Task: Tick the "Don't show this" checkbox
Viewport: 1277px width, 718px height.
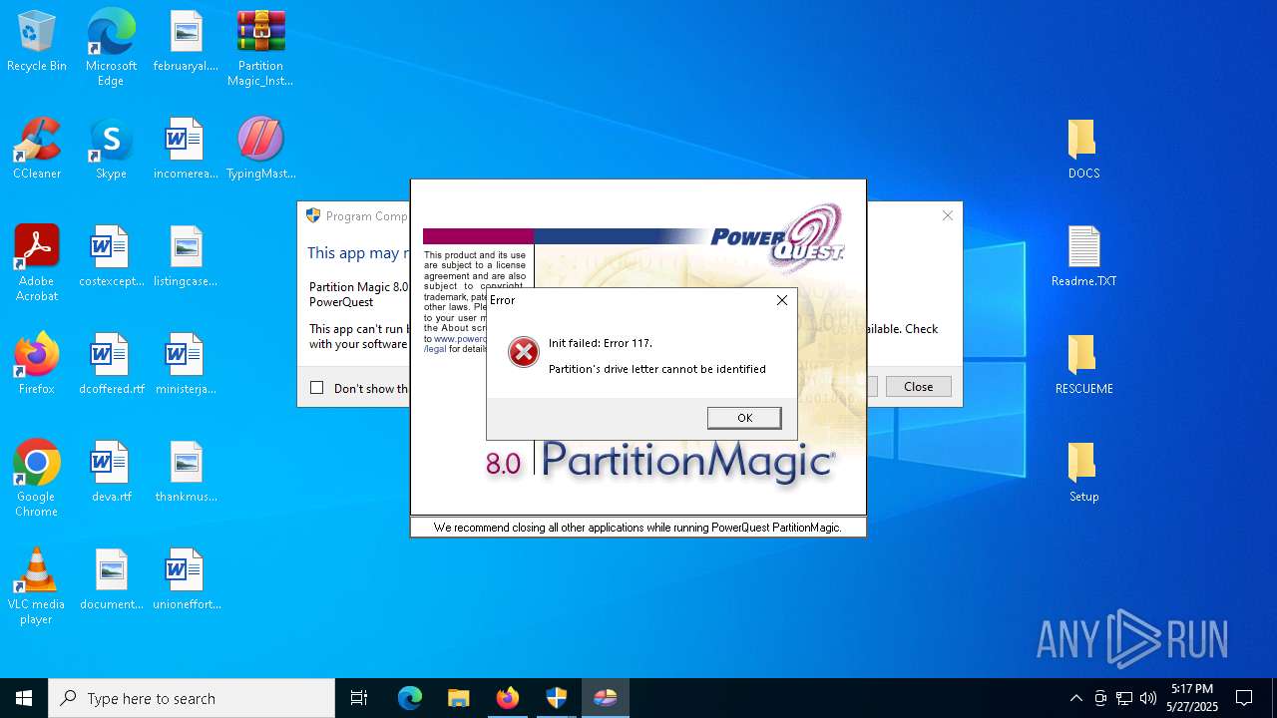Action: pyautogui.click(x=317, y=388)
